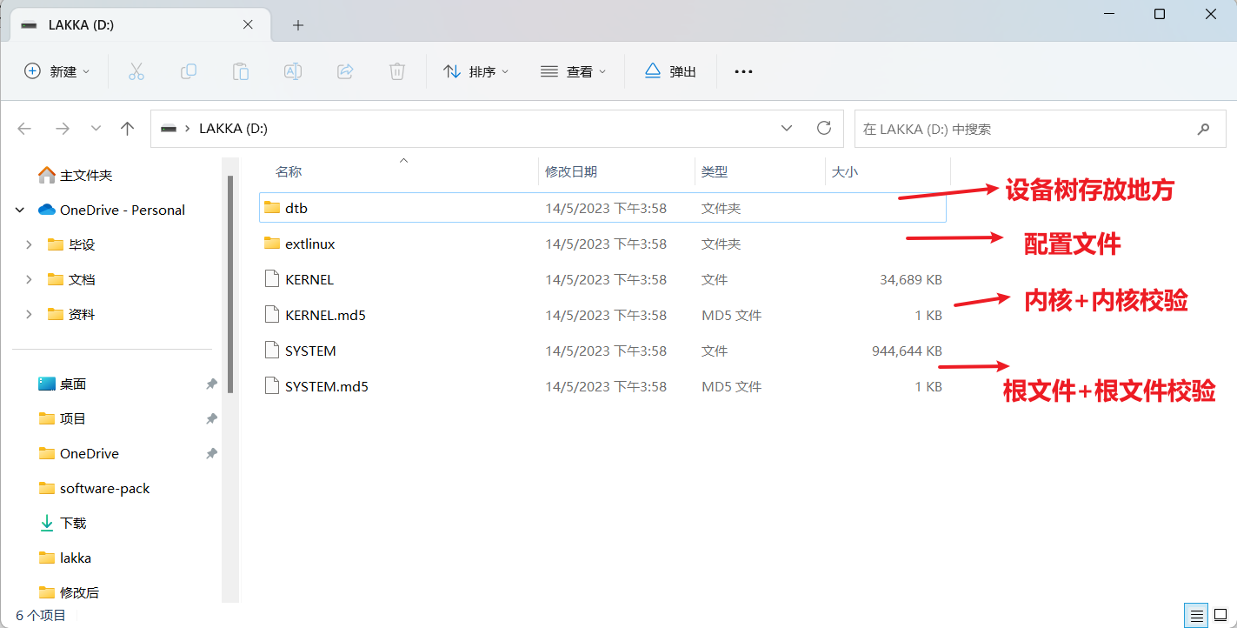This screenshot has width=1237, height=628.
Task: Open 下载 in the sidebar
Action: coord(72,523)
